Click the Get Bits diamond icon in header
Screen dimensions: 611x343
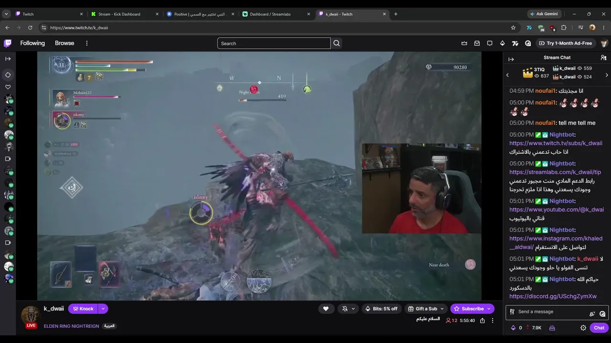click(502, 43)
